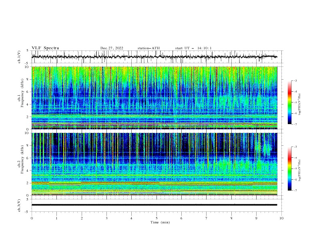This screenshot has height=245, width=317.
Task: Click the "10" kHz tick of ch.1 spectrogram
Action: pos(27,67)
